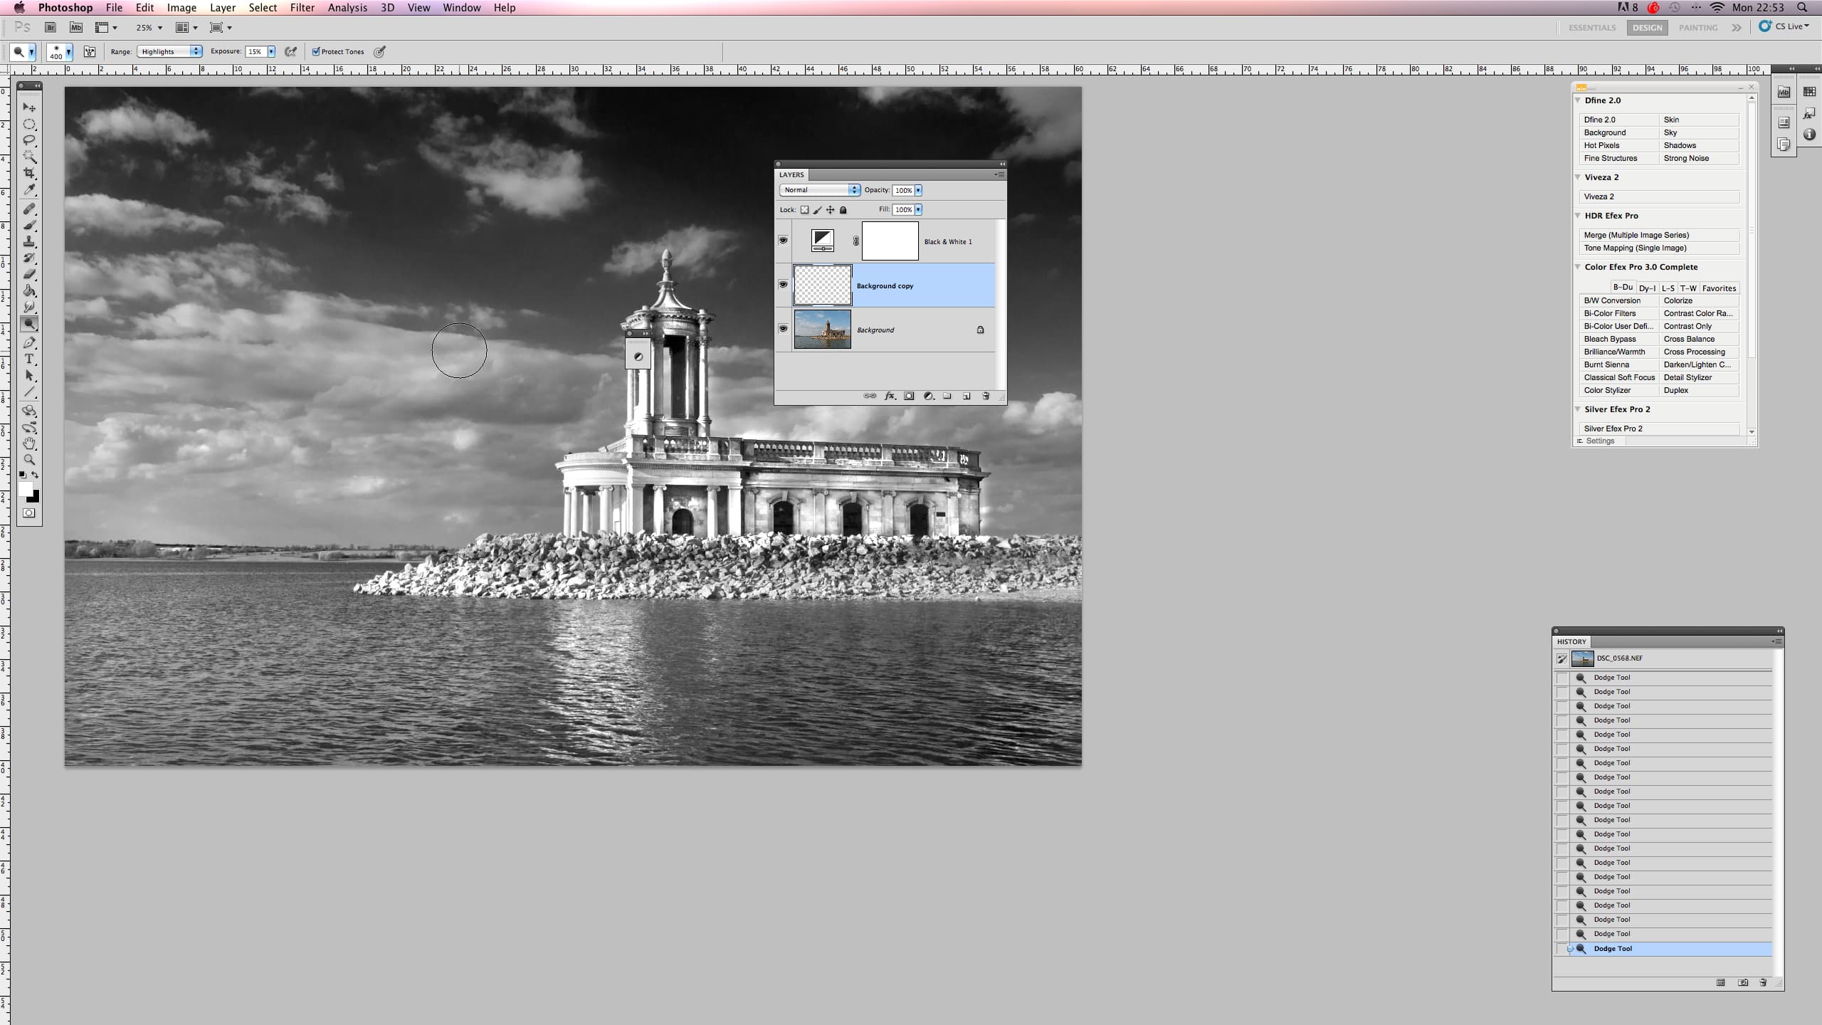1822x1025 pixels.
Task: Create new snapshot in History panel
Action: point(1743,982)
